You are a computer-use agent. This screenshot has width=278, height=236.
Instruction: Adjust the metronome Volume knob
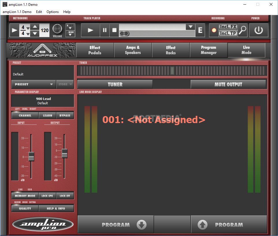(57, 29)
